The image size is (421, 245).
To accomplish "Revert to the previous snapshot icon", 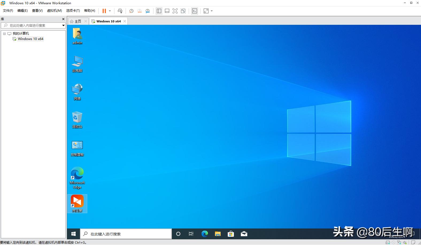I will [139, 11].
